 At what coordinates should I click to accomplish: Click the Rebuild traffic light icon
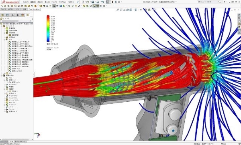click(x=112, y=2)
